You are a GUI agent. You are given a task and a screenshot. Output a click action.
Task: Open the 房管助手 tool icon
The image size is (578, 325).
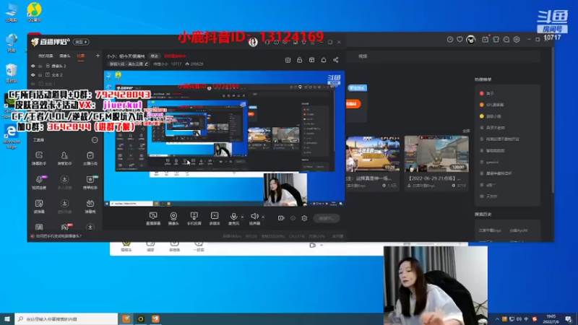(64, 157)
